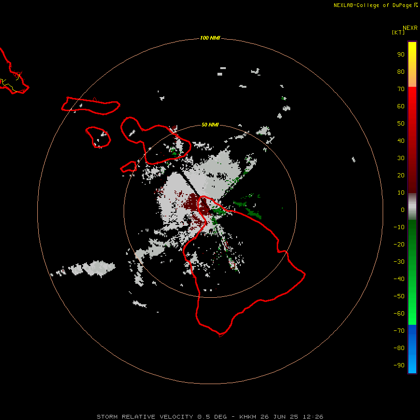The image size is (420, 420).
Task: Click the -20 value on velocity scale
Action: [399, 245]
